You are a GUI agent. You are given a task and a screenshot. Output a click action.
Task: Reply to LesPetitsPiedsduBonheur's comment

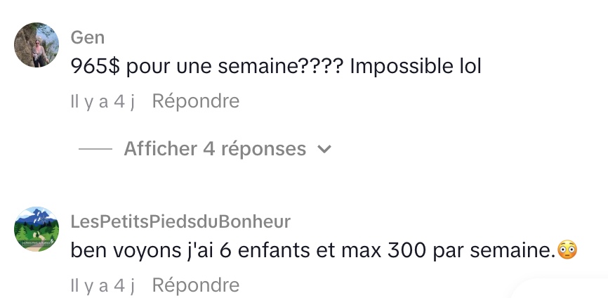[x=195, y=285]
